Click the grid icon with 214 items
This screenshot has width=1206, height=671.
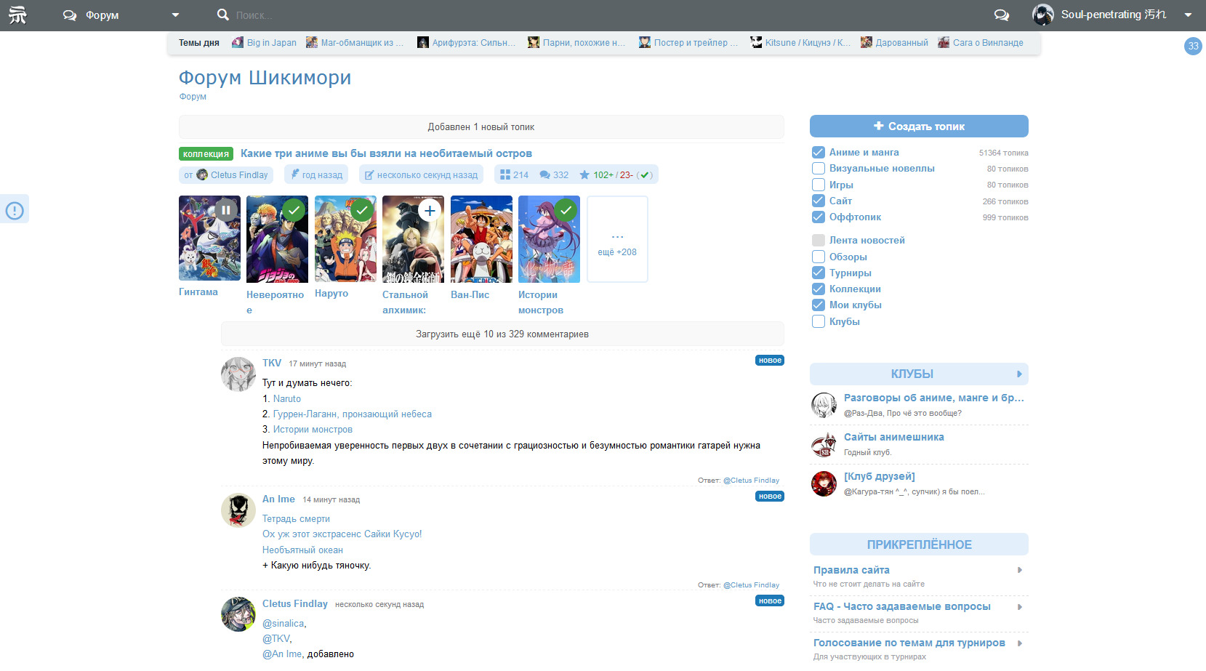coord(505,174)
